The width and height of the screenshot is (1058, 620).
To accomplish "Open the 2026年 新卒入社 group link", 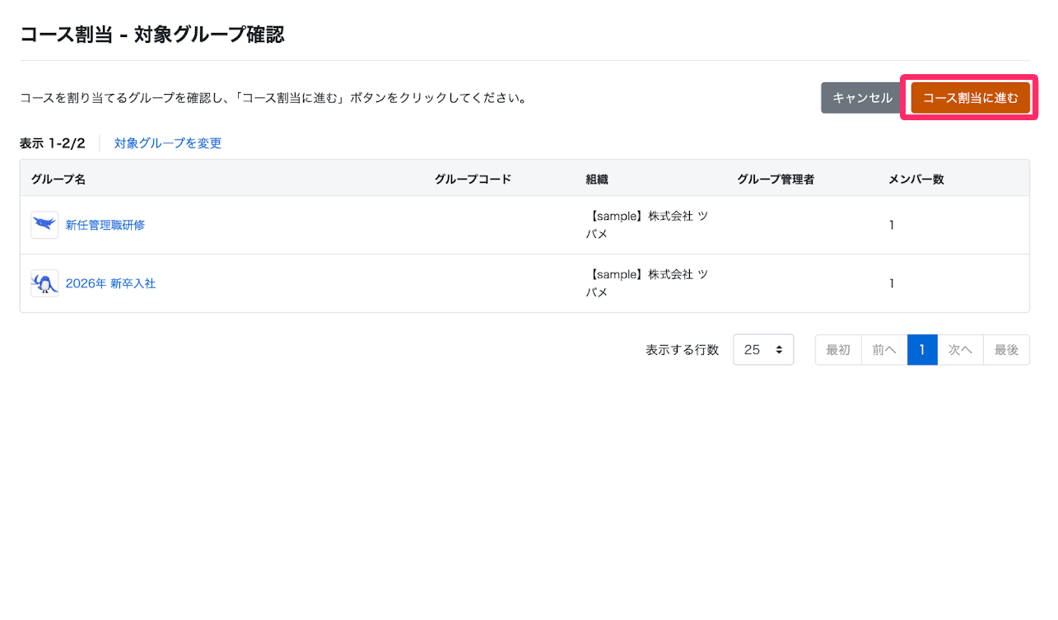I will click(x=110, y=283).
